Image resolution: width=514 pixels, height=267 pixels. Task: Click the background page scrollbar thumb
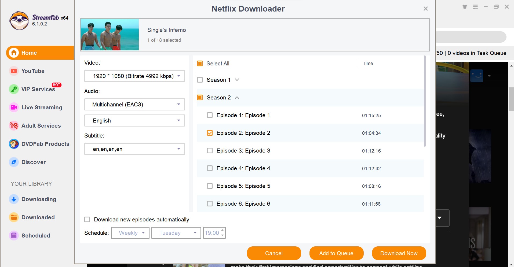coord(511,99)
